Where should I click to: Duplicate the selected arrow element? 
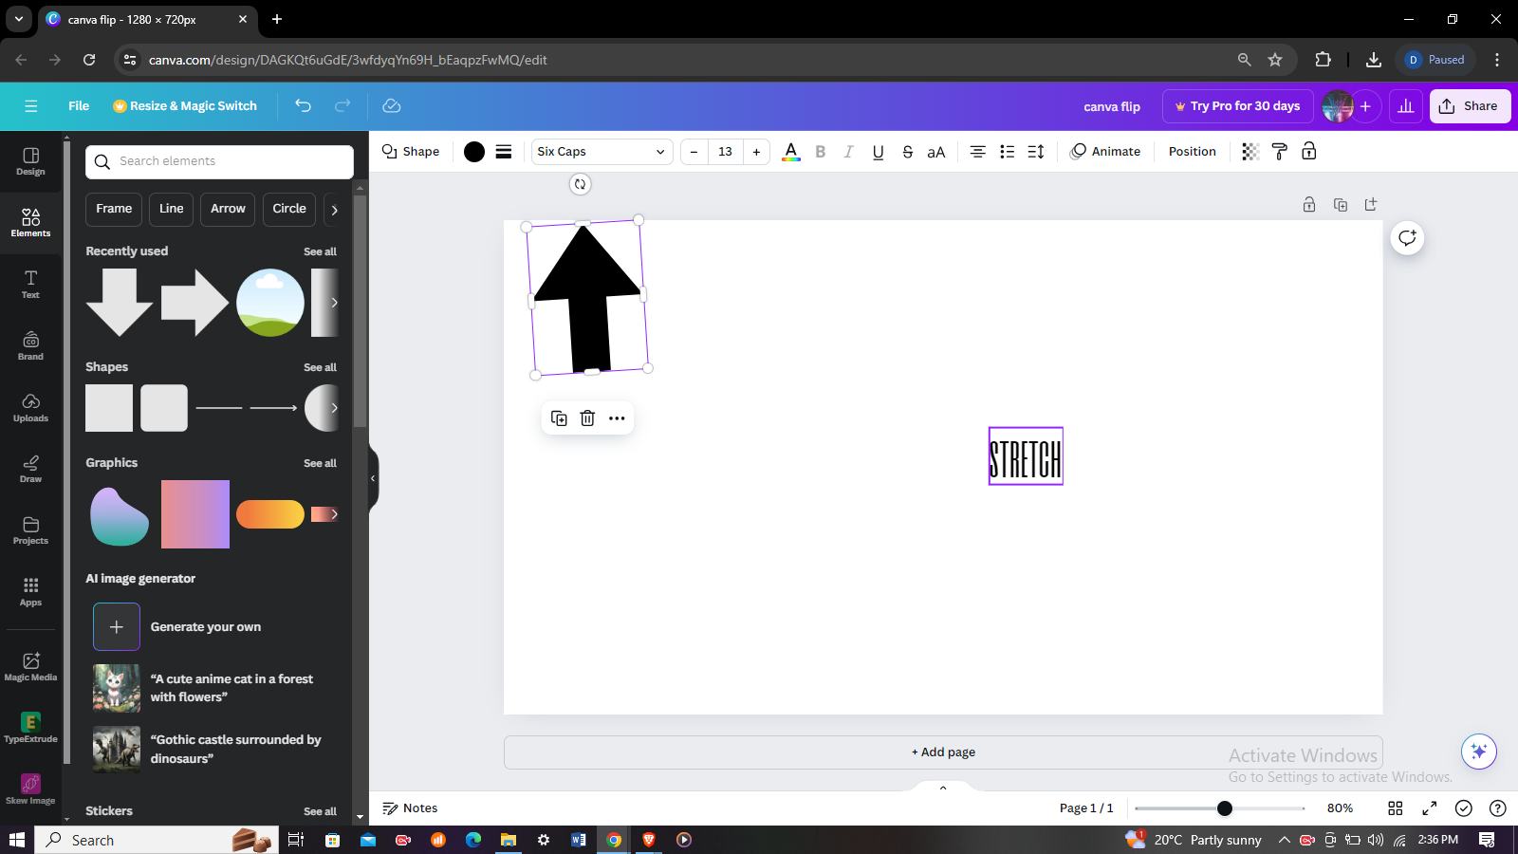pyautogui.click(x=559, y=418)
